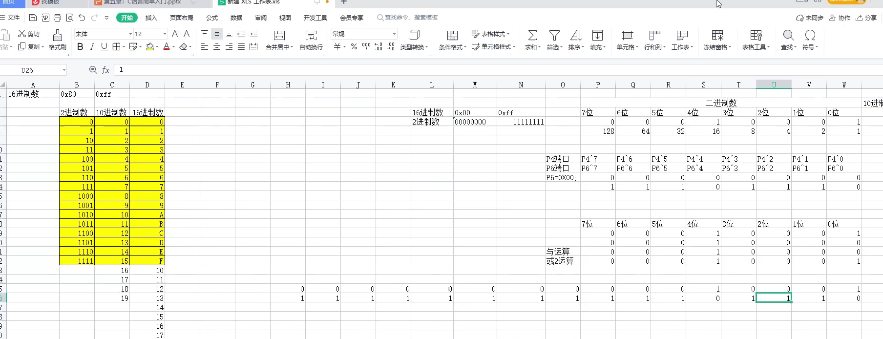Image resolution: width=883 pixels, height=339 pixels.
Task: Click the Undo arrow
Action: pyautogui.click(x=82, y=18)
